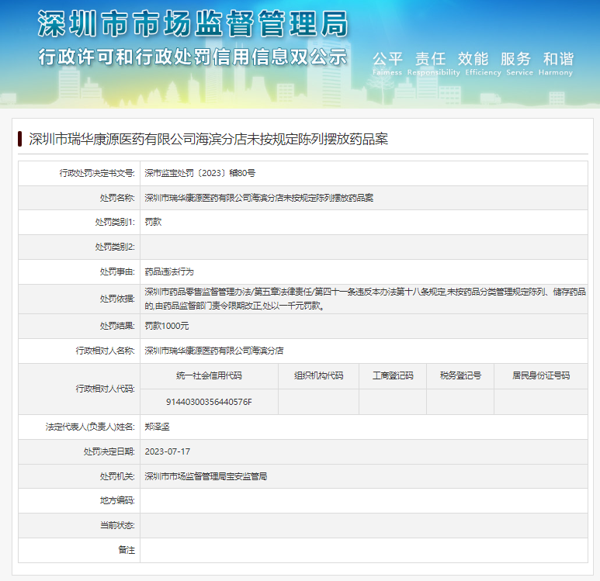Image resolution: width=600 pixels, height=581 pixels.
Task: Select 深圳市市场监督管理局宝安监管局 value
Action: 206,476
